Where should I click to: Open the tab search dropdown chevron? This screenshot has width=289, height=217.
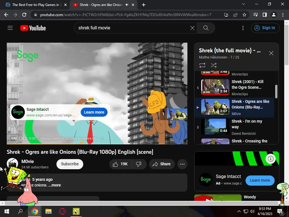[x=244, y=4]
